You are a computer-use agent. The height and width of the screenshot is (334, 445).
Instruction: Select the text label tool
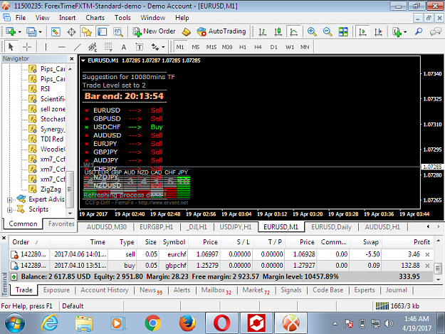[x=140, y=47]
